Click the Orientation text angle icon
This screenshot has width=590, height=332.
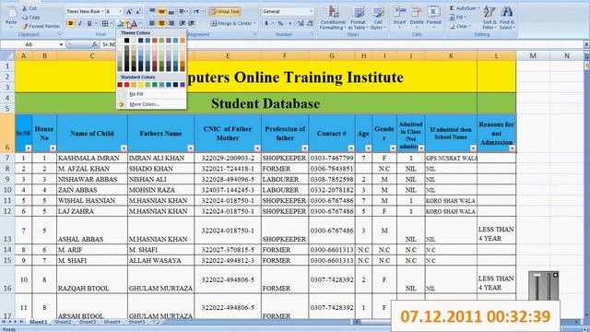tap(183, 11)
